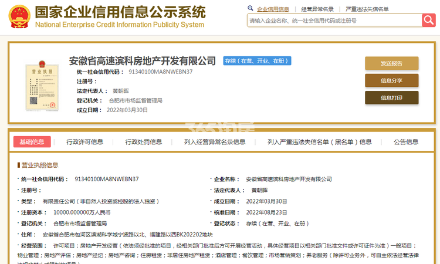Switch to the 公告信息 tab

[x=406, y=142]
